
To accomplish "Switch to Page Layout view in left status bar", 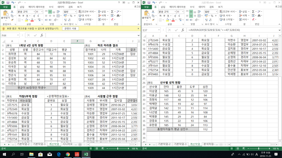I will coord(97,148).
